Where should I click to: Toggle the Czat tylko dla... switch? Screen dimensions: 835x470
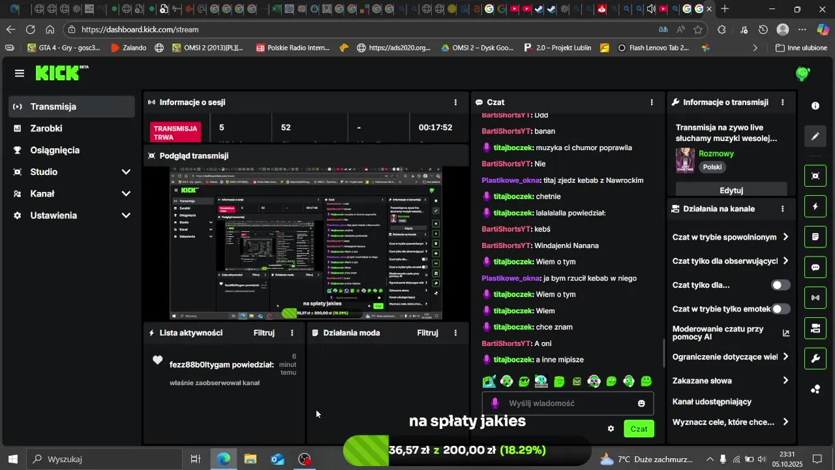point(781,285)
